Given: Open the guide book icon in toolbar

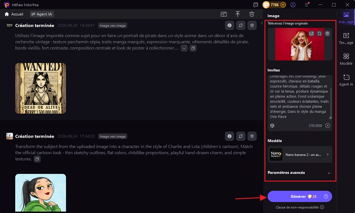Looking at the screenshot, I should (x=224, y=14).
